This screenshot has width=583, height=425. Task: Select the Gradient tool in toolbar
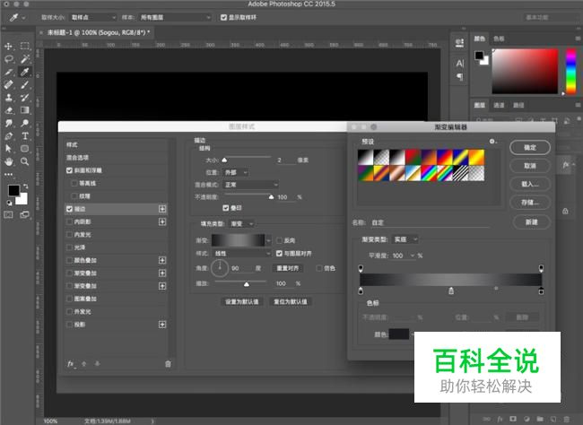point(24,110)
